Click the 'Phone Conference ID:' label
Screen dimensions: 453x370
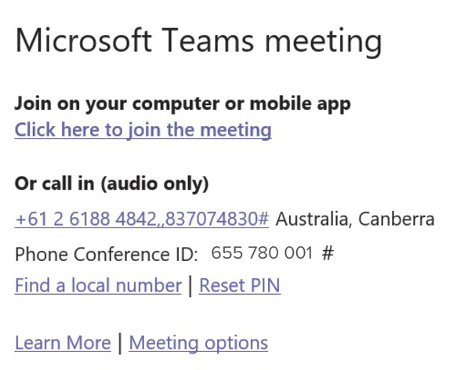tap(107, 254)
